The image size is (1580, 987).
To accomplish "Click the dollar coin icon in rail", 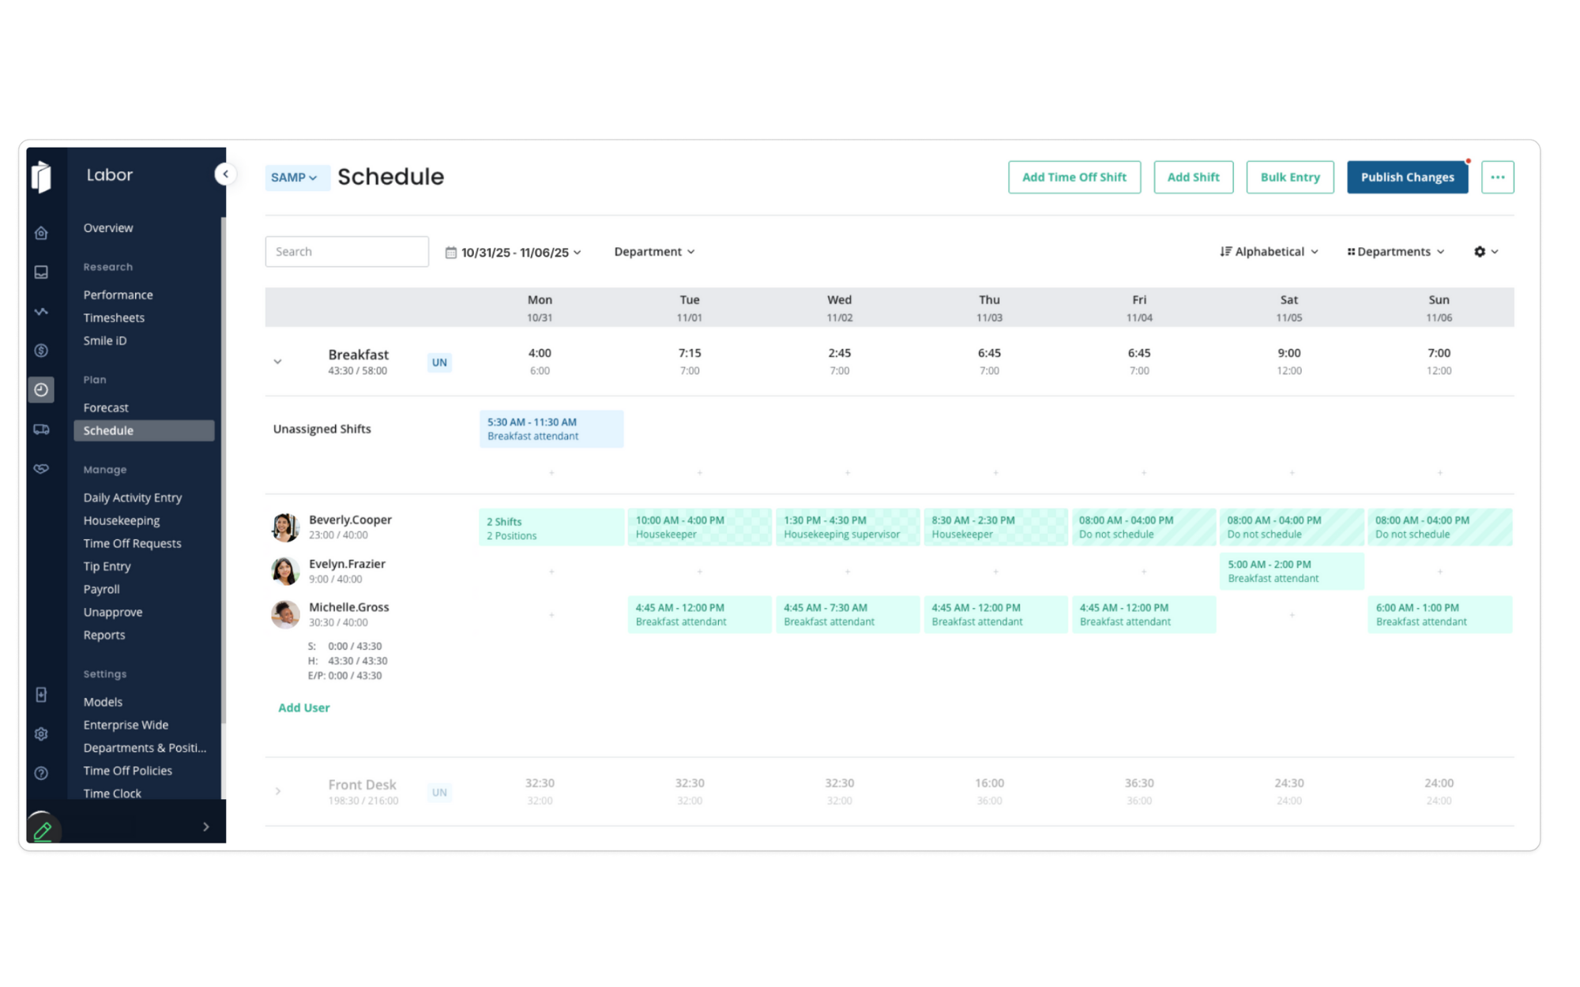I will [x=41, y=351].
